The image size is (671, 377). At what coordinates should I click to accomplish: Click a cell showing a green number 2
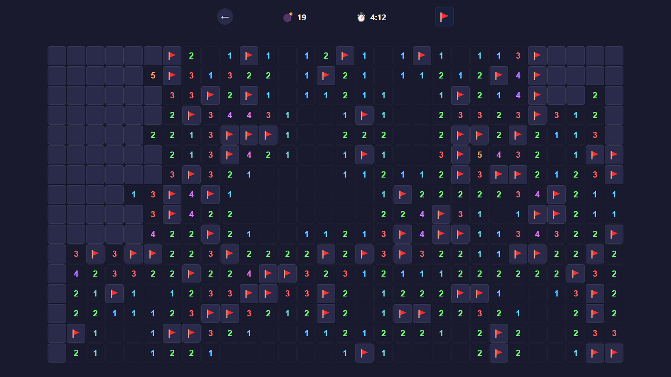191,56
